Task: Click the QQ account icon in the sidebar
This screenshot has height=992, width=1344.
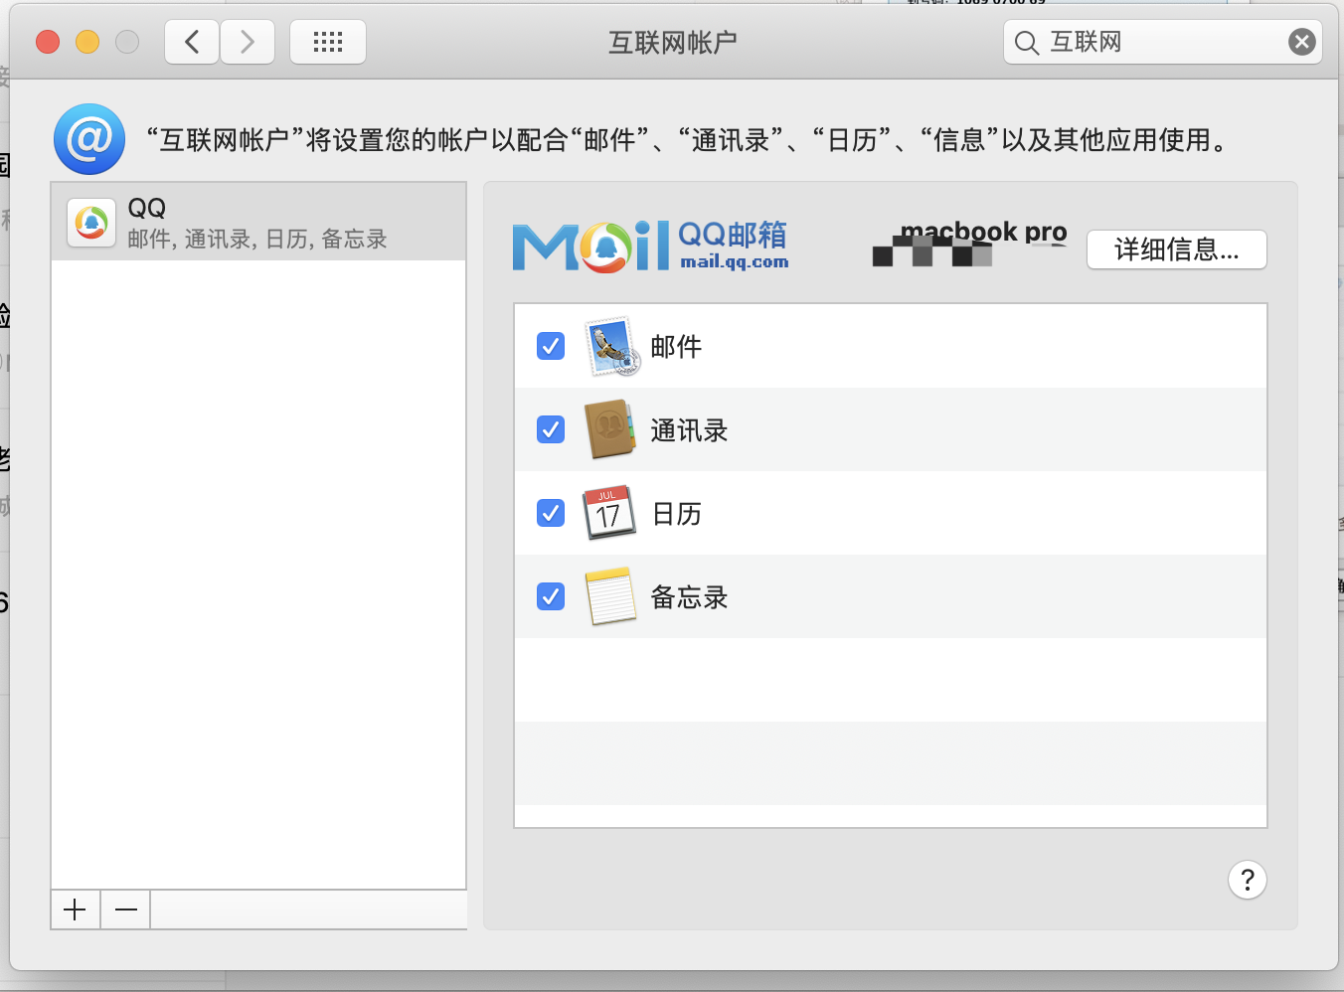Action: click(91, 222)
